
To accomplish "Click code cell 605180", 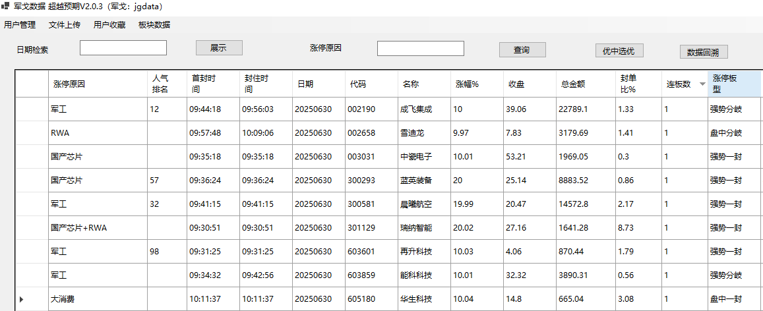I will click(371, 299).
